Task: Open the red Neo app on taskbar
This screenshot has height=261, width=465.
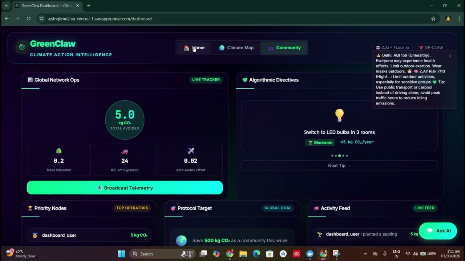Action: pyautogui.click(x=296, y=254)
